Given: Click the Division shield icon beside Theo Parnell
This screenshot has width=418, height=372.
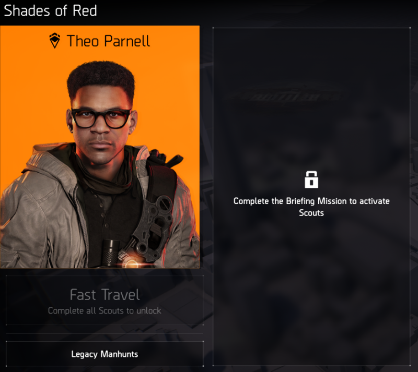Looking at the screenshot, I should [x=55, y=41].
